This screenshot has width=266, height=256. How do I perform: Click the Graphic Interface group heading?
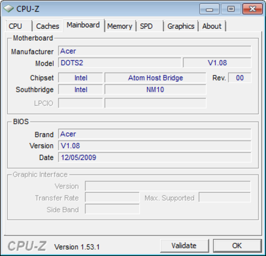pos(40,175)
